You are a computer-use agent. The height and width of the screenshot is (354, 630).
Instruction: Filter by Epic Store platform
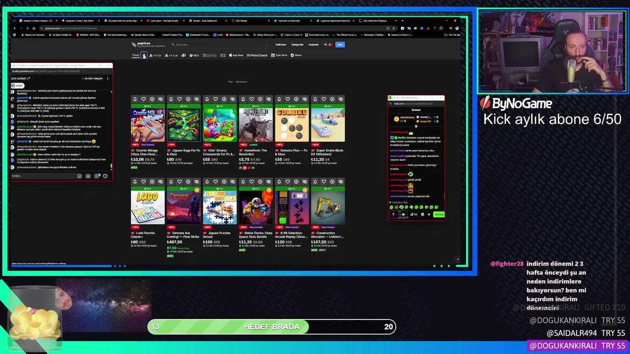point(279,55)
